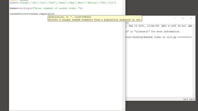
Task: Click the 'Amy' string in the list
Action: pos(72,3)
